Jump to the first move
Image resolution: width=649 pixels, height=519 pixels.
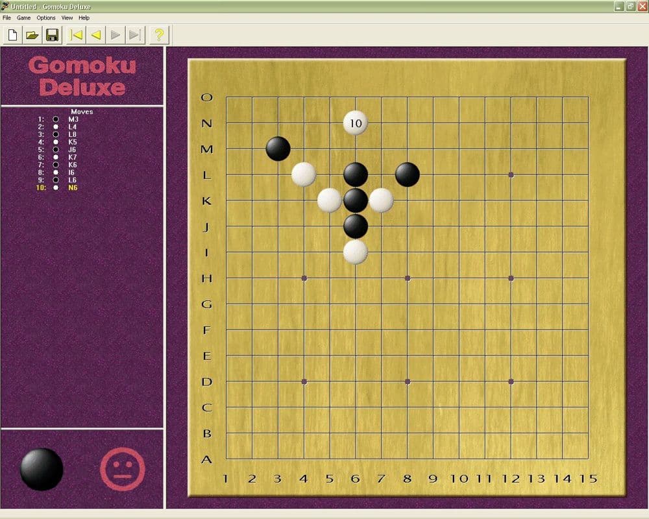tap(77, 35)
